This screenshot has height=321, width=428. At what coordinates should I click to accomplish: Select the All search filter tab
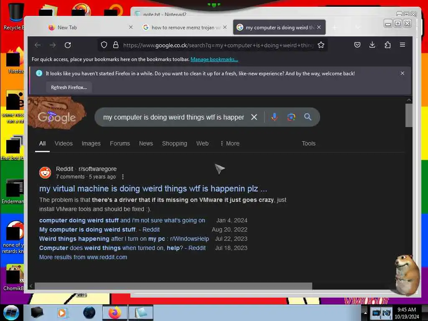42,144
